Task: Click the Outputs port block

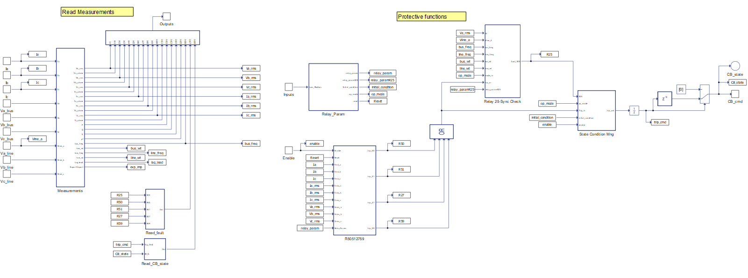Action: [x=166, y=16]
